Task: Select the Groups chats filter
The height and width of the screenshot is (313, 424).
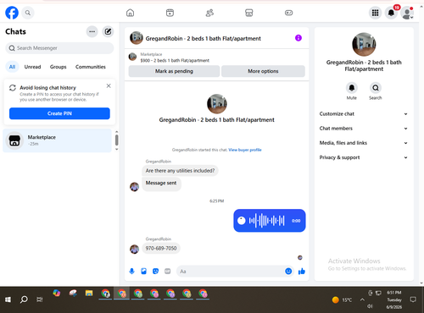Action: [58, 67]
